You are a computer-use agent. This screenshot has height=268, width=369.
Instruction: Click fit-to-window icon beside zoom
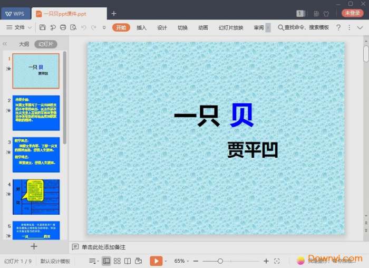point(278,261)
